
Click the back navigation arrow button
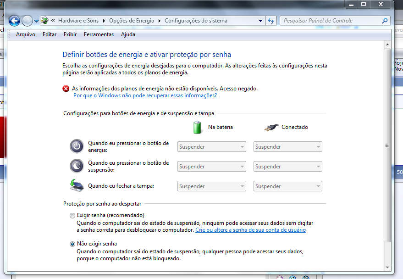coord(14,21)
